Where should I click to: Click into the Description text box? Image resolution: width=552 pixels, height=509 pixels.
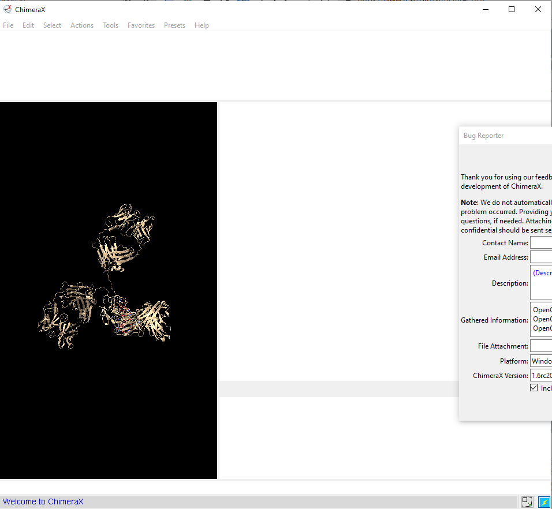coord(541,283)
